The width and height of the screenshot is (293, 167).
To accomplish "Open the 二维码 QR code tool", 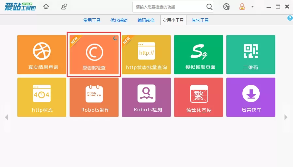I will coord(251,54).
